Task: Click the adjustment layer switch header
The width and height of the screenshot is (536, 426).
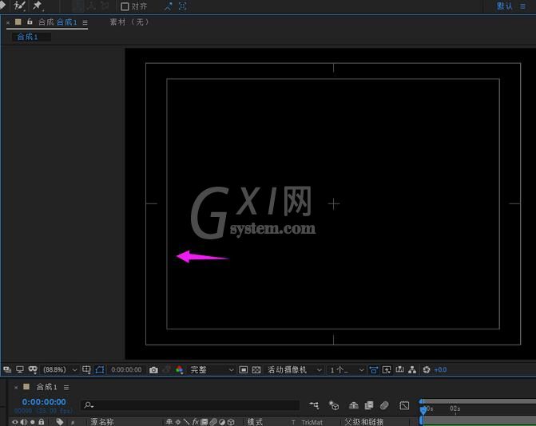Action: (222, 422)
